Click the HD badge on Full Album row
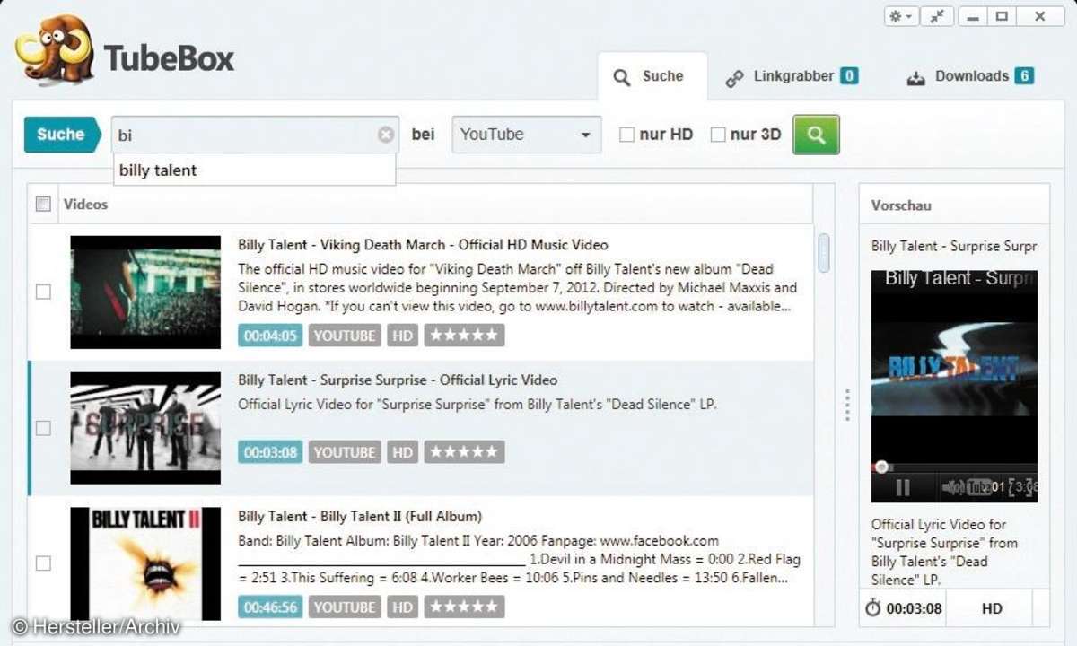This screenshot has height=646, width=1077. 403,607
